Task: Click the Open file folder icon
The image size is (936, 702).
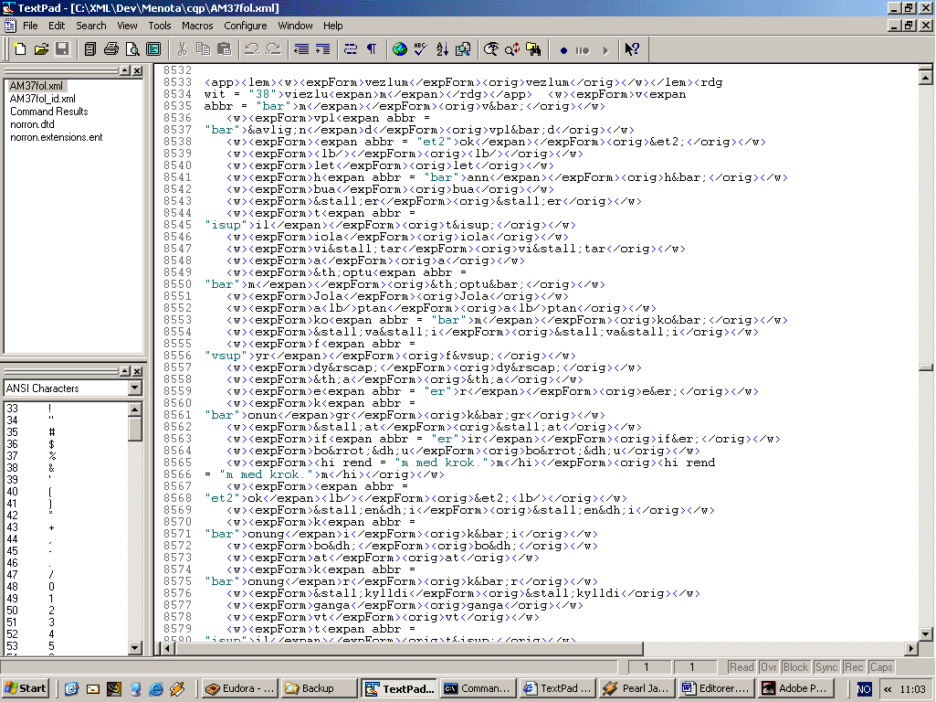Action: pos(42,49)
